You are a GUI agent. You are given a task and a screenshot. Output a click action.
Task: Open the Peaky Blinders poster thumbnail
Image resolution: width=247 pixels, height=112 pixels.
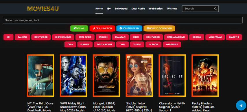click(205, 76)
